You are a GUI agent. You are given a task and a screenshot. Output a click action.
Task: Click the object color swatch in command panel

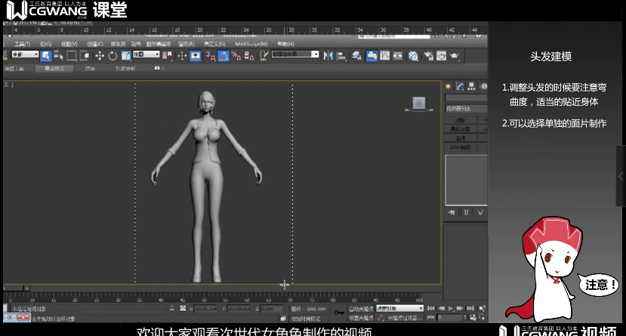484,98
